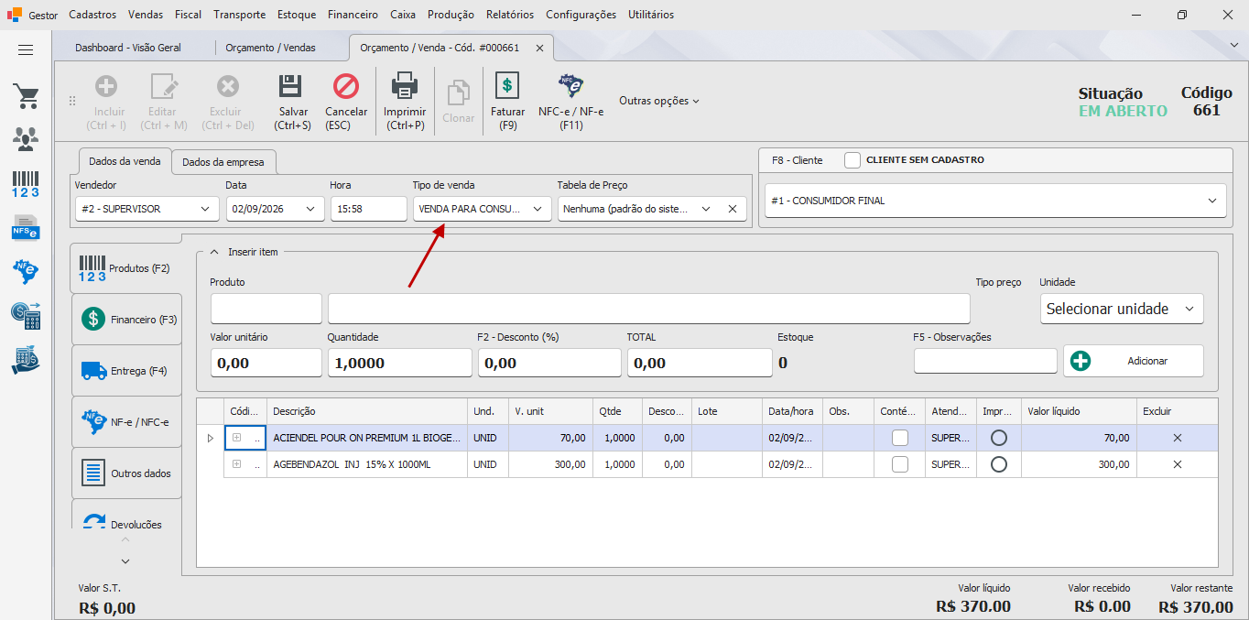The height and width of the screenshot is (620, 1249).
Task: Expand the Outras opções menu
Action: click(659, 101)
